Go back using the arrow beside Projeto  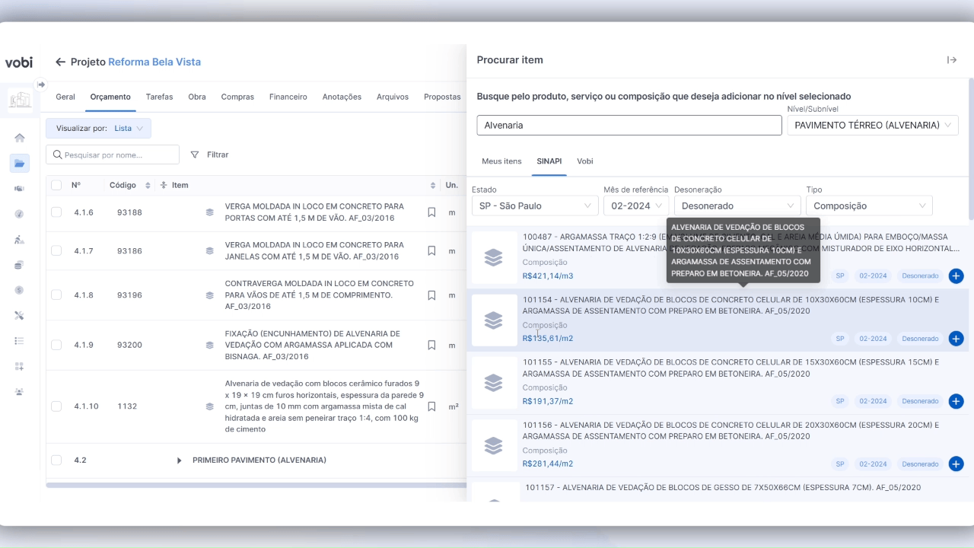click(61, 62)
